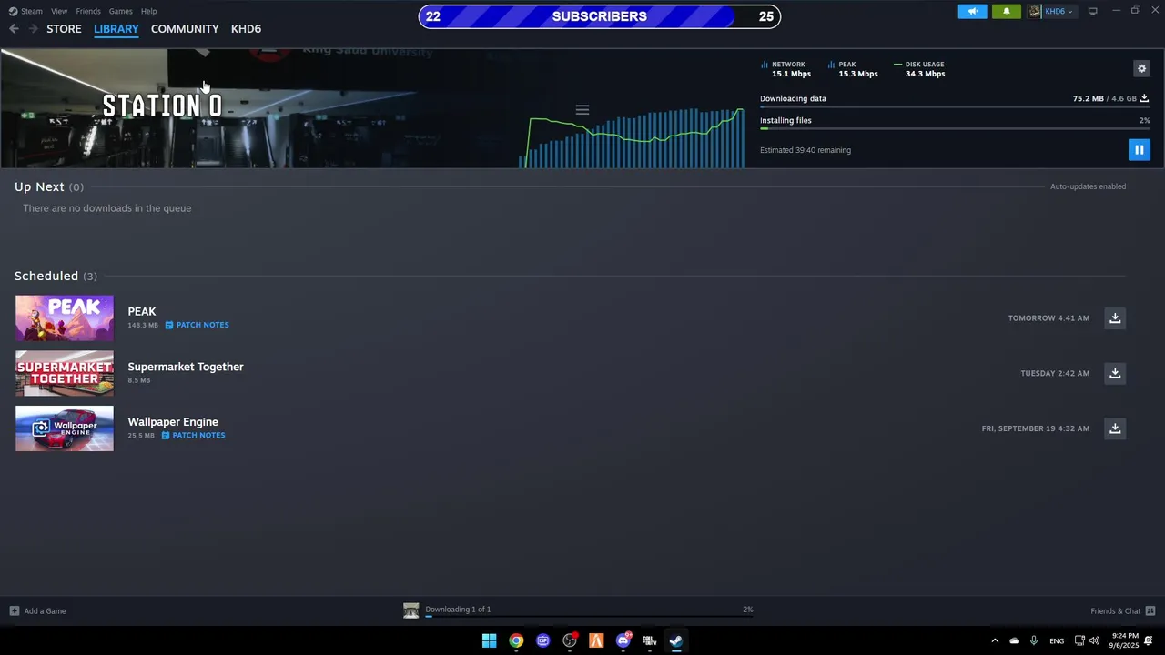
Task: Click the game icon beside Downloading 1 of 1
Action: pos(411,610)
